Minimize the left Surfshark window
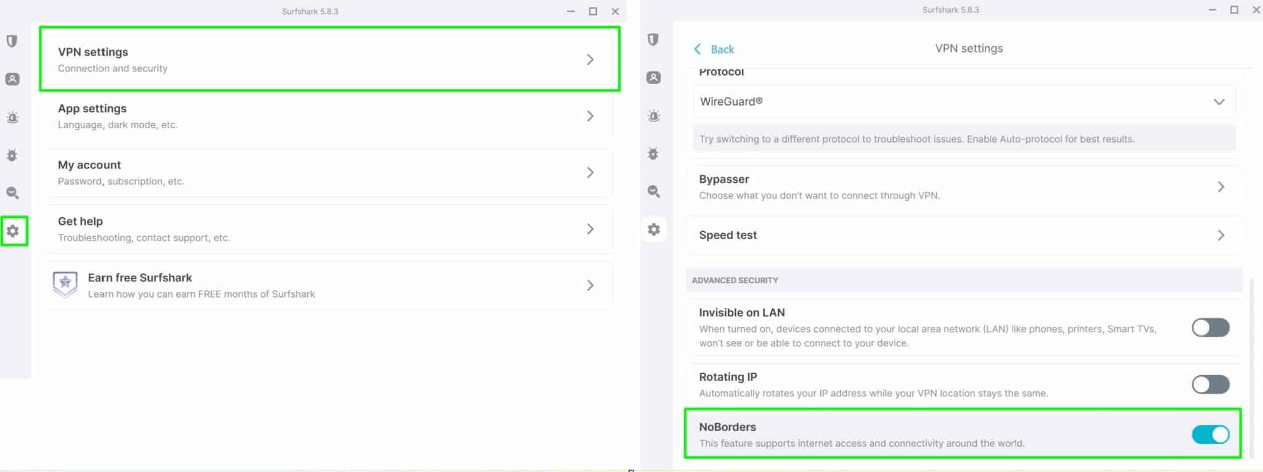The height and width of the screenshot is (472, 1263). coord(570,11)
